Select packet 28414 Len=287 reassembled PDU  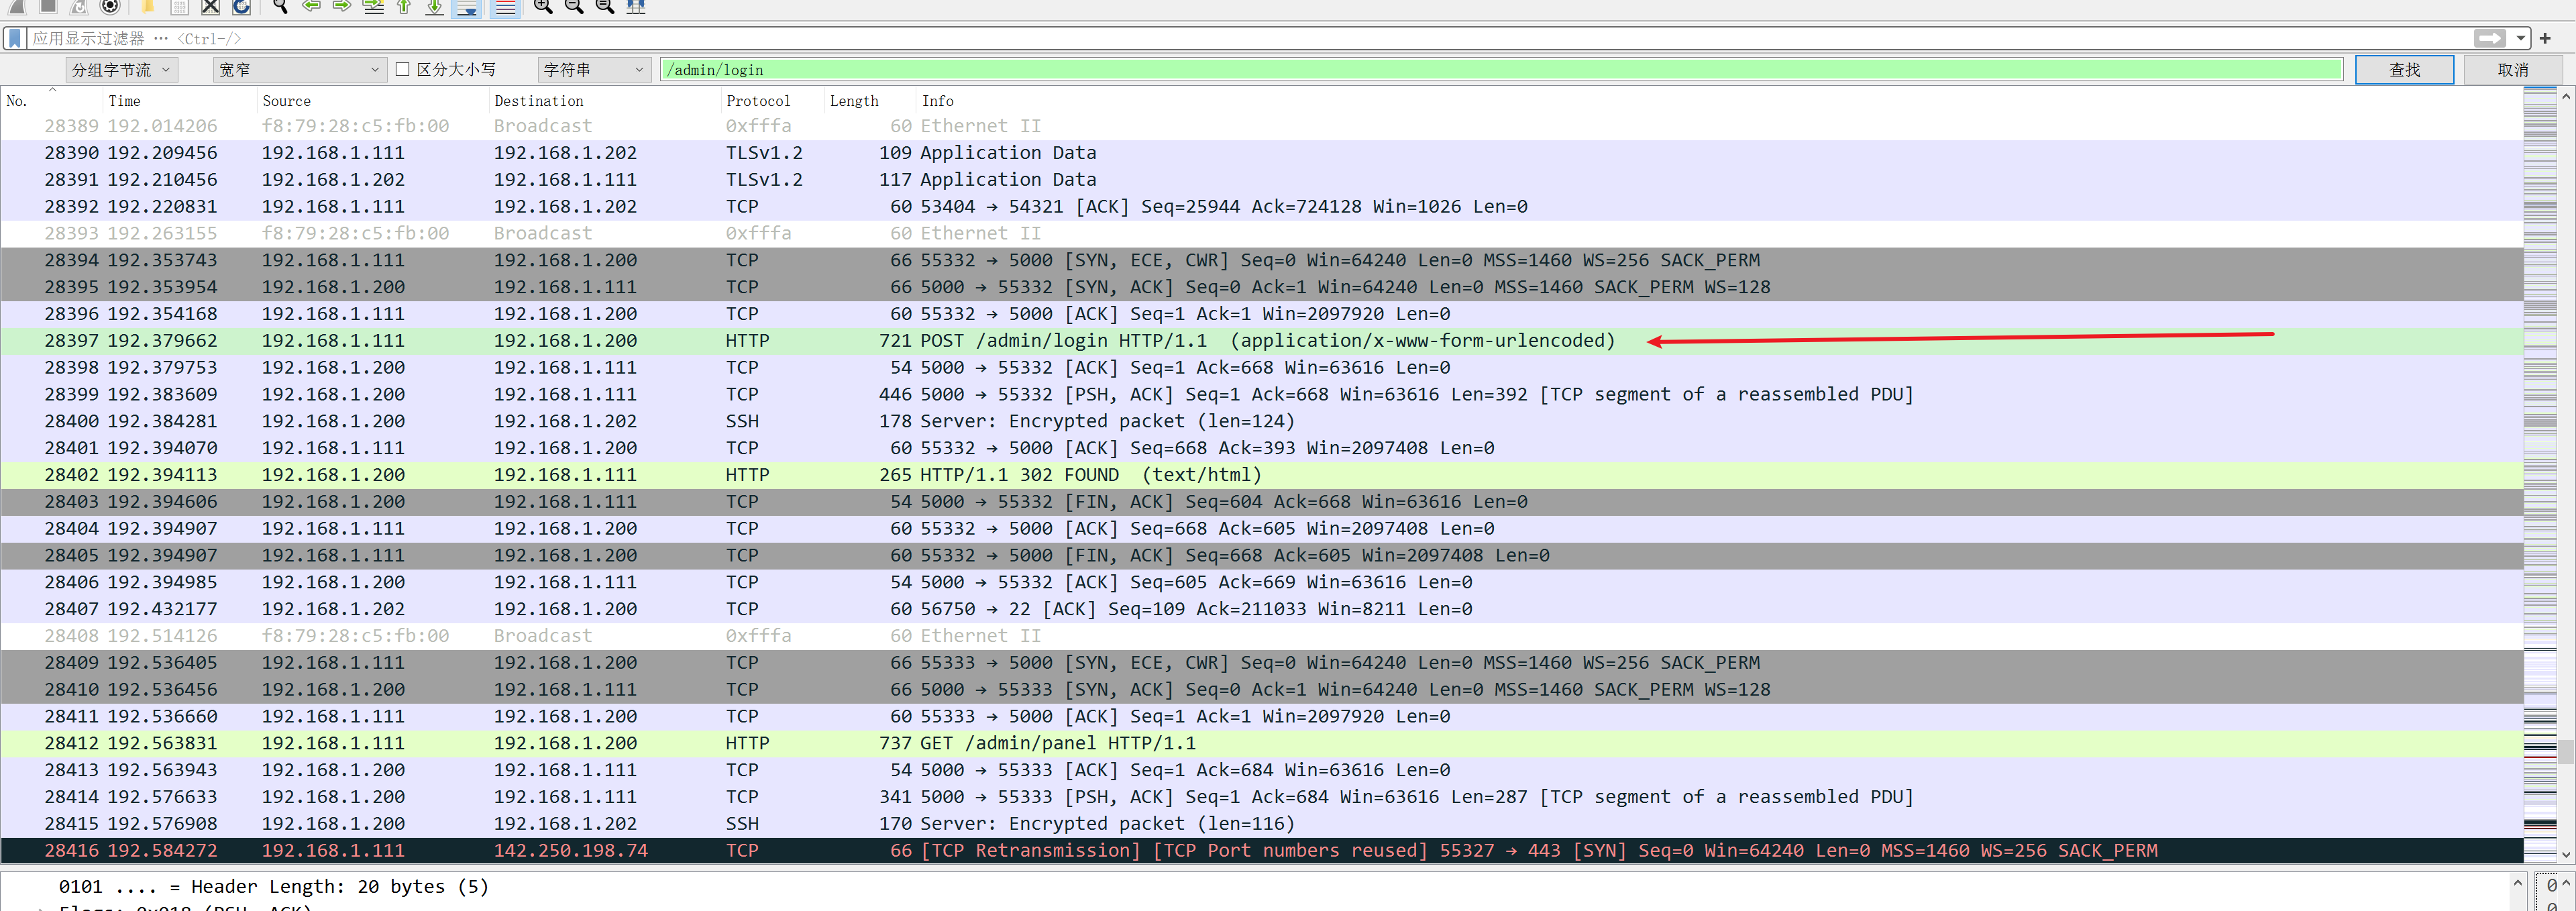click(1261, 797)
